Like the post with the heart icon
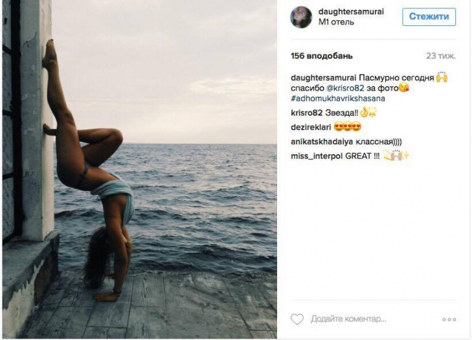Viewport: 472px width, 340px height. 297,319
